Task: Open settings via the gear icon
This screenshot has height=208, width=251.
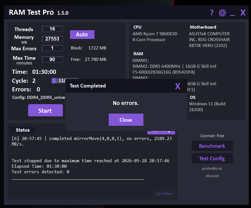Action: click(222, 13)
